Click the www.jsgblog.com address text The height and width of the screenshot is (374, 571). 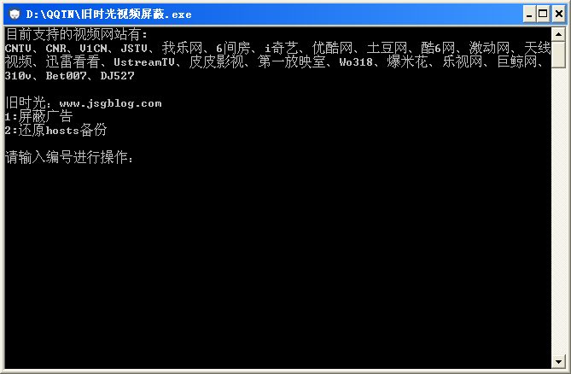click(110, 103)
